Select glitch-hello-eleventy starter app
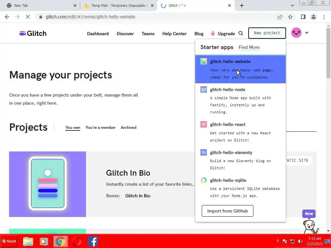The image size is (331, 248). click(x=240, y=160)
